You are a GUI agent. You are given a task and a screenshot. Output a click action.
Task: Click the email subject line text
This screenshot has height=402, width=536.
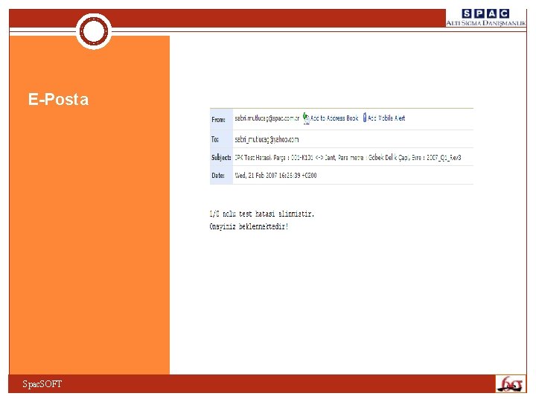pyautogui.click(x=348, y=158)
